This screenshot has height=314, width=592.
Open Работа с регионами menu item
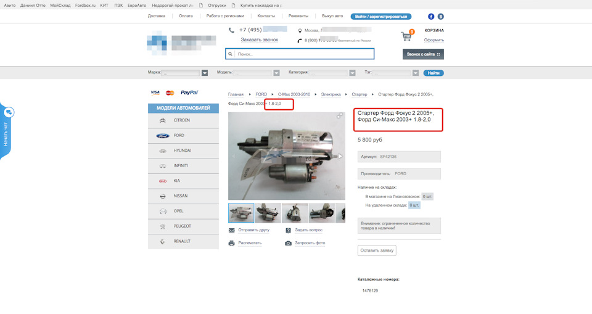[x=225, y=16]
